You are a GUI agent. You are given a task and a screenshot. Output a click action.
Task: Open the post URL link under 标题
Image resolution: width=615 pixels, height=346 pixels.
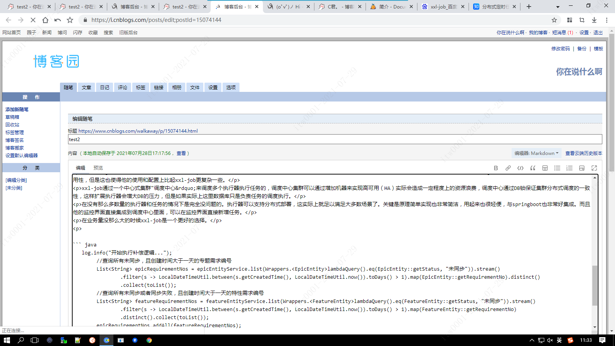[138, 131]
